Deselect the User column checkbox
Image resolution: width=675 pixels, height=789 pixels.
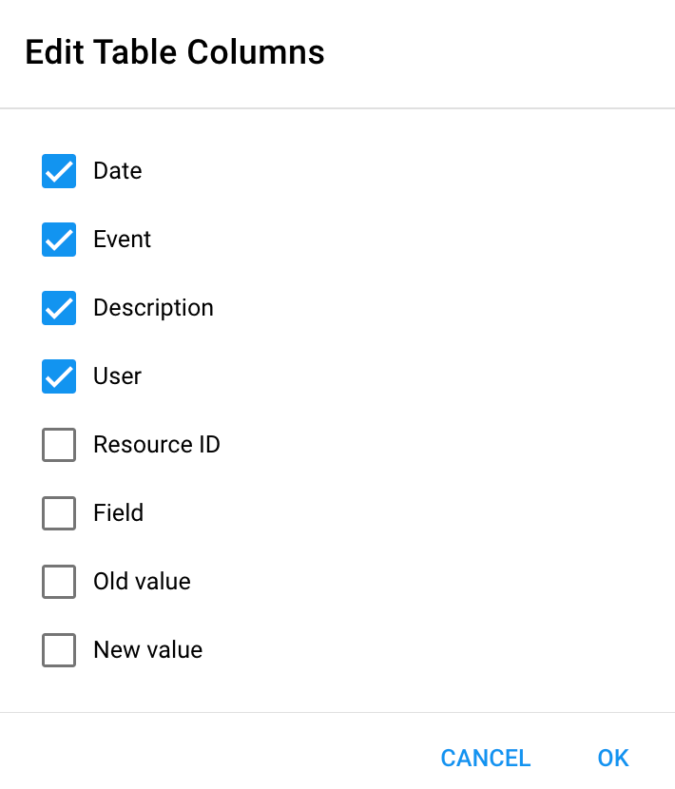click(x=59, y=376)
